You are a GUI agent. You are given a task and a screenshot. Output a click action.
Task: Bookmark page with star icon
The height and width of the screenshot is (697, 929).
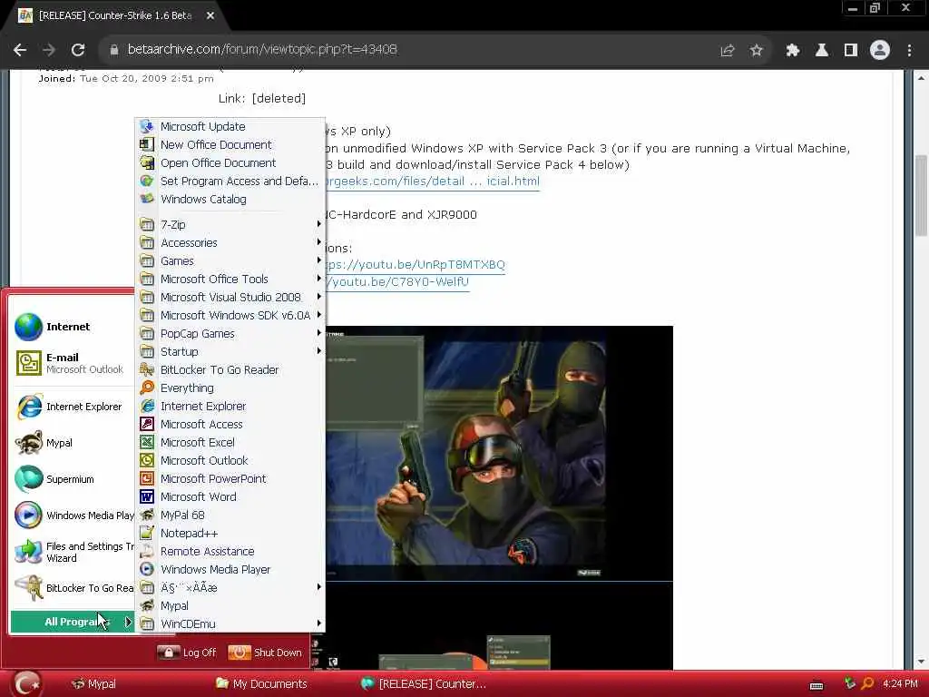pos(756,51)
